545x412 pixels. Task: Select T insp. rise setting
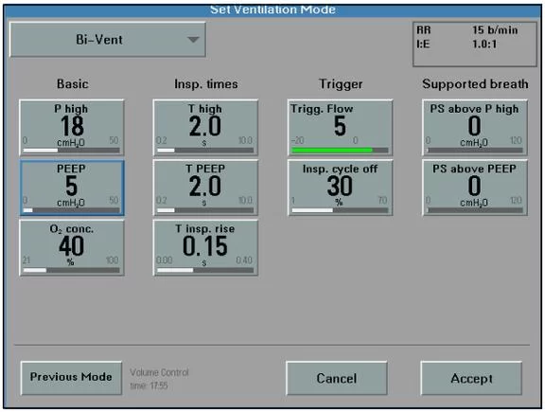click(x=205, y=247)
